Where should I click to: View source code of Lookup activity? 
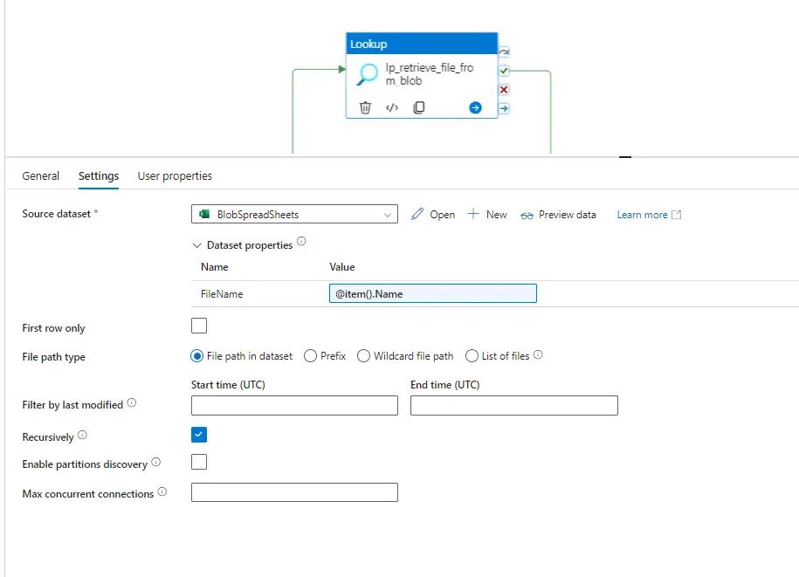[x=392, y=107]
